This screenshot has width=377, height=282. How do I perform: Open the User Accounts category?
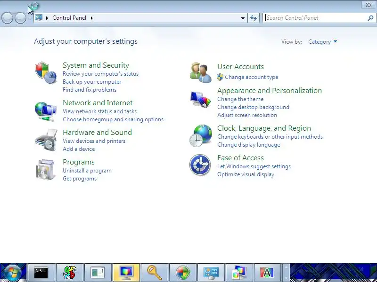[x=240, y=67]
